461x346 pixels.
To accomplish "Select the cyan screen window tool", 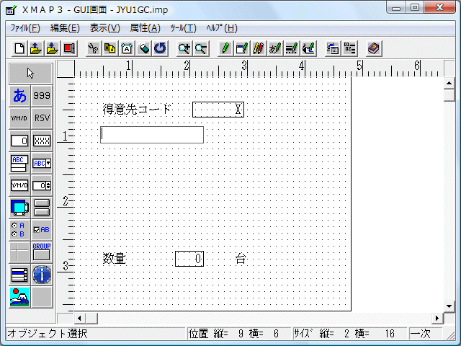I will click(19, 208).
